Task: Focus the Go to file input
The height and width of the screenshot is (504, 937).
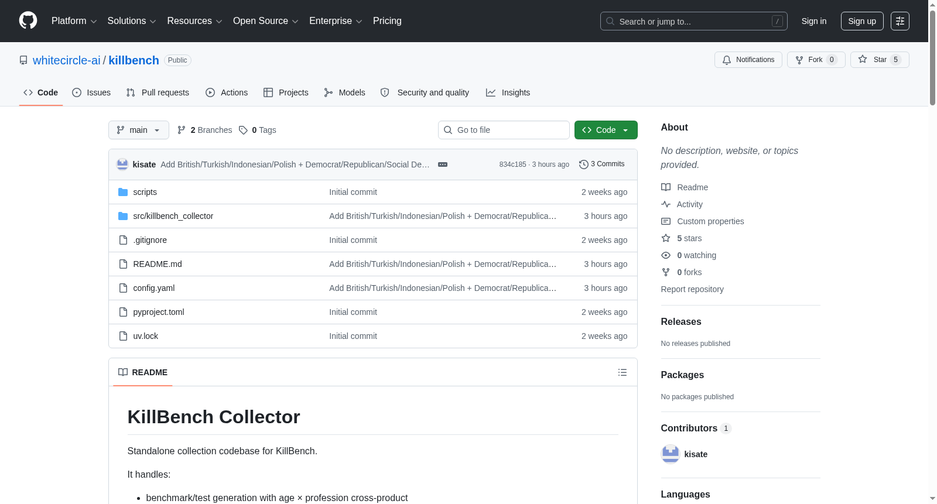Action: pos(504,130)
